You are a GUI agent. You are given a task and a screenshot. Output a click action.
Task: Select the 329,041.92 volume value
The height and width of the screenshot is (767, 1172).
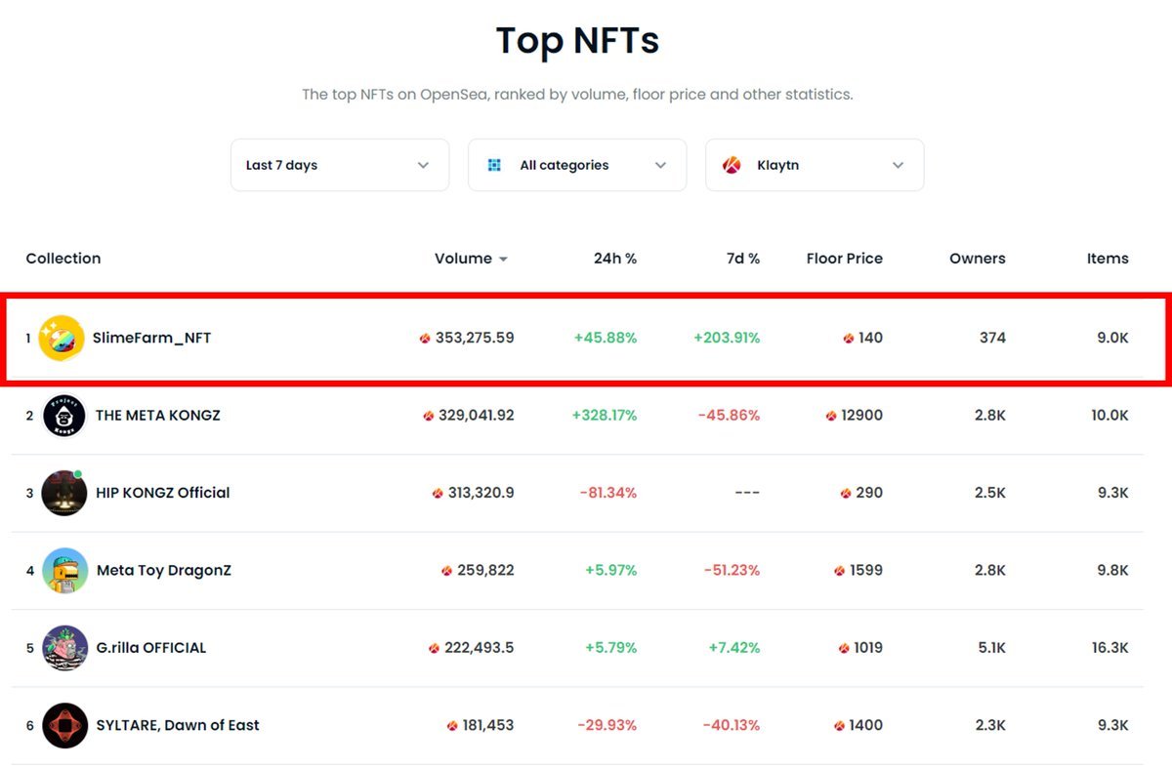point(477,415)
